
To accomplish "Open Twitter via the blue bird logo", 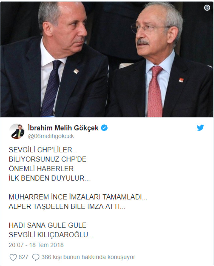I will coord(200,128).
